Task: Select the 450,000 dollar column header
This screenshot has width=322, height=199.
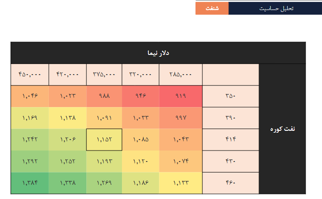Action: click(30, 75)
